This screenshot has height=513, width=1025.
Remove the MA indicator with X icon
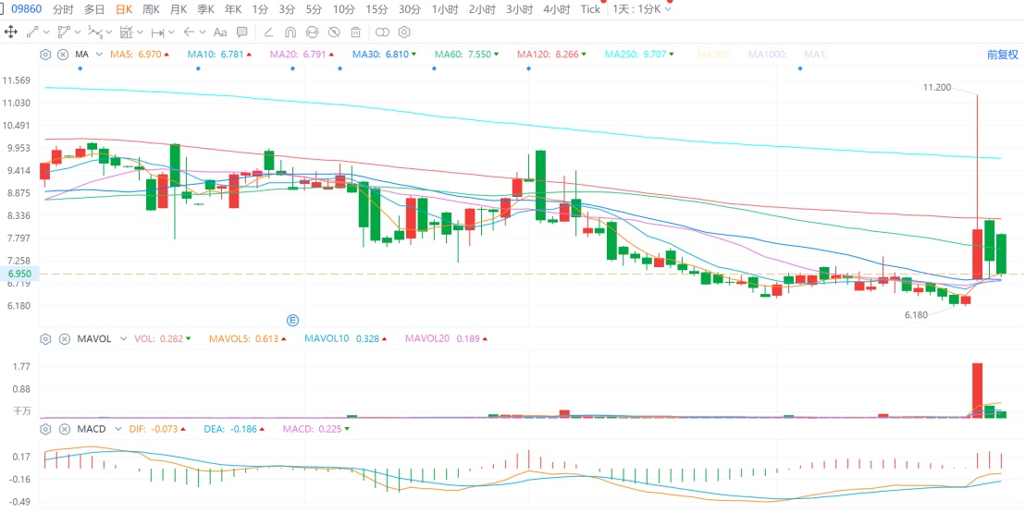click(x=63, y=55)
